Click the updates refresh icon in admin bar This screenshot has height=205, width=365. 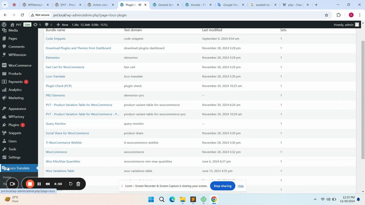(35, 25)
